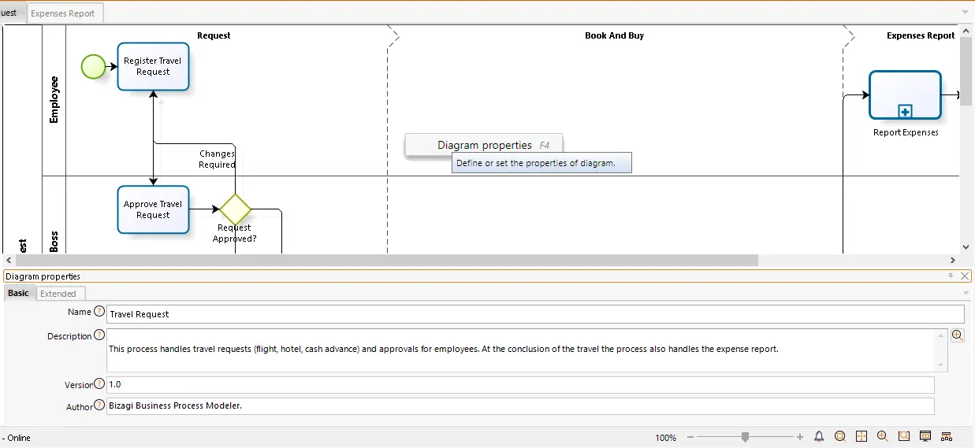
Task: Click the canvas scroll-down arrow
Action: point(966,247)
